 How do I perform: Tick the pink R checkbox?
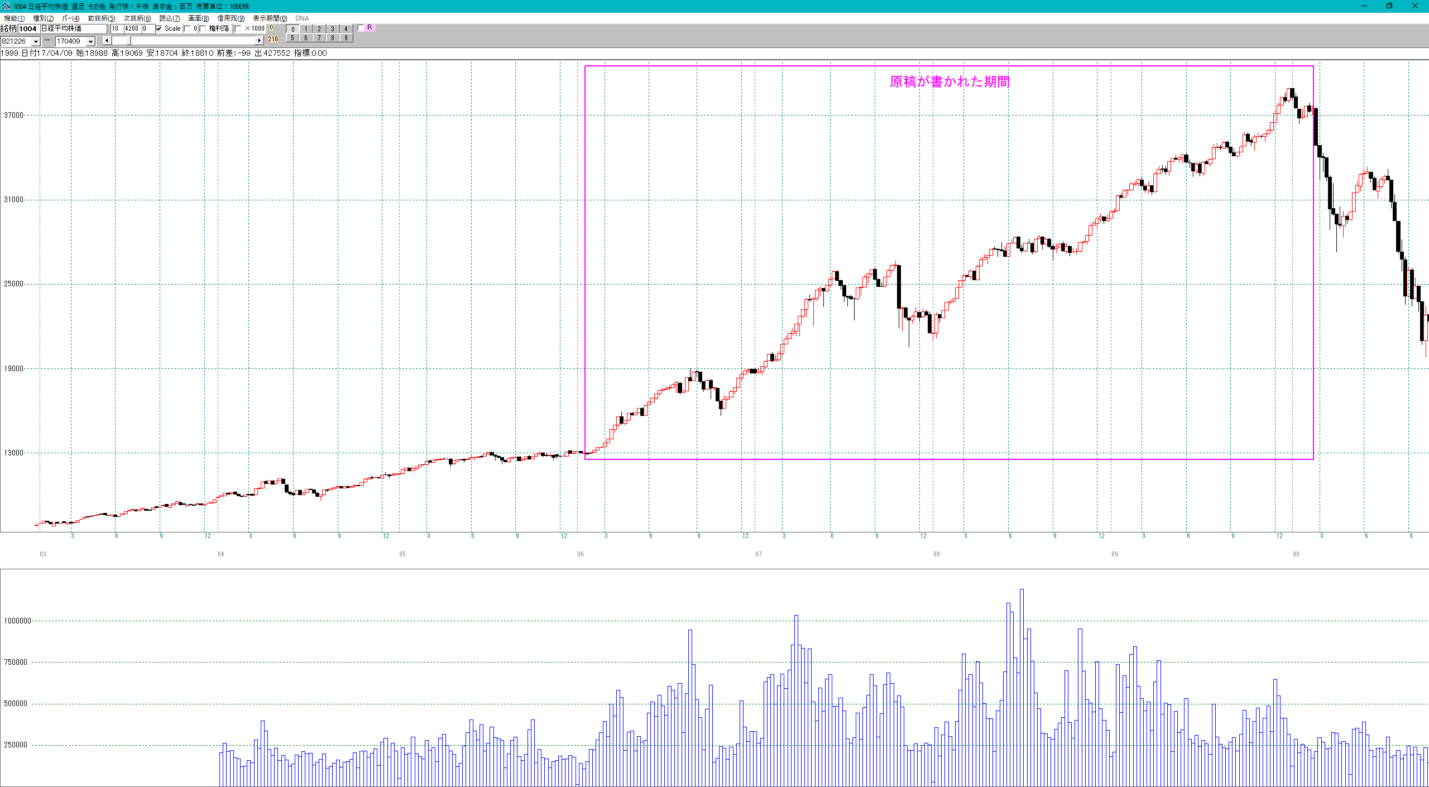(x=361, y=27)
